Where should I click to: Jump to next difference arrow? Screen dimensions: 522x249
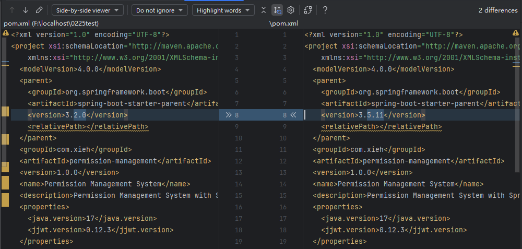coord(26,10)
